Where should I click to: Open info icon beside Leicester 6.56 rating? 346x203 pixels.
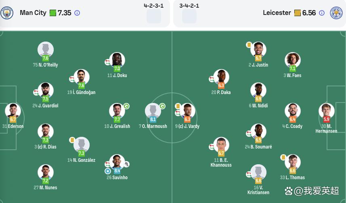[x=322, y=13]
